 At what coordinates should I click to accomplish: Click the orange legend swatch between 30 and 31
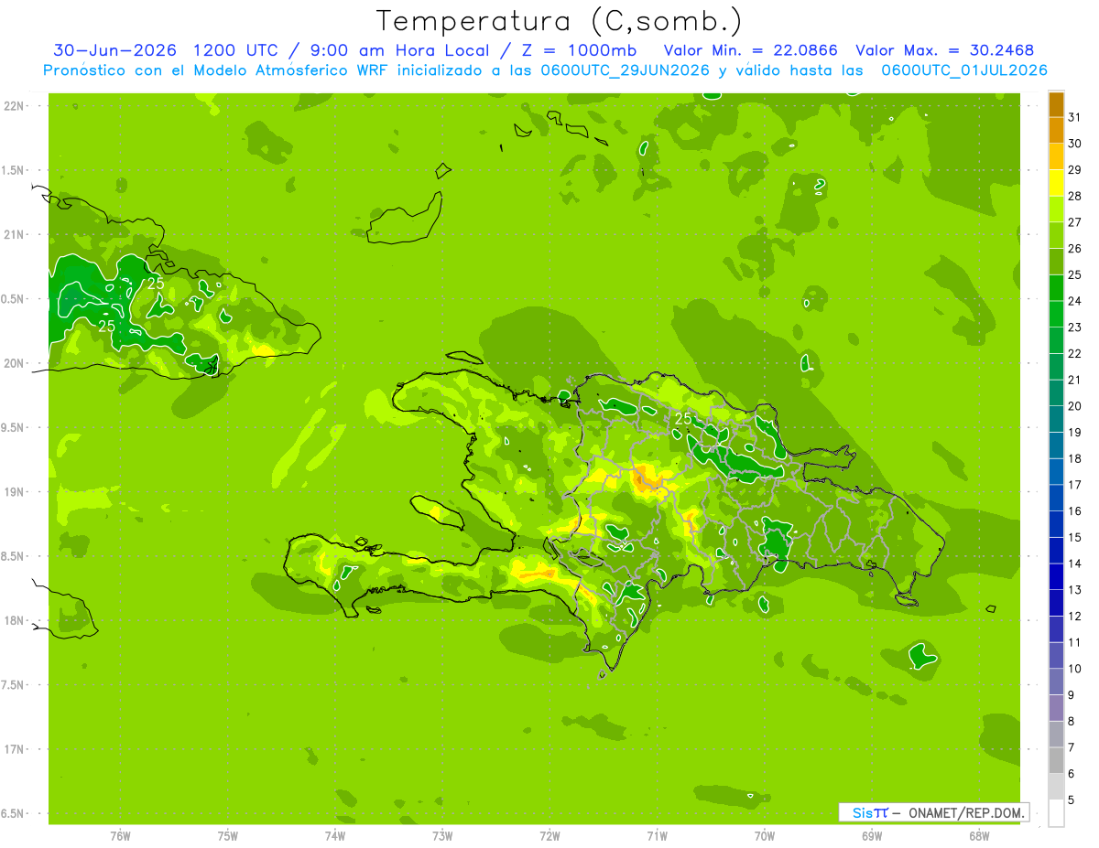(x=1056, y=130)
